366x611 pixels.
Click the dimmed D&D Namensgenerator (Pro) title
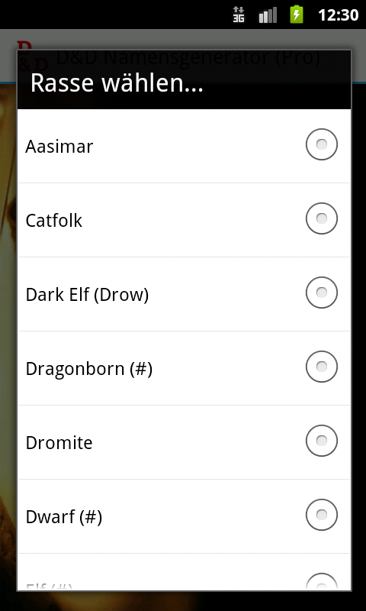click(x=188, y=58)
